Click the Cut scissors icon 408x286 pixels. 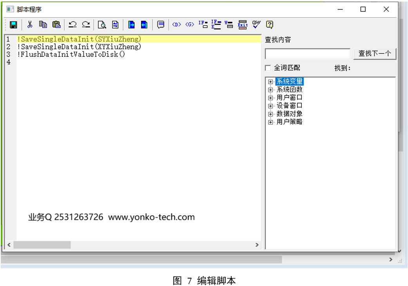coord(30,25)
